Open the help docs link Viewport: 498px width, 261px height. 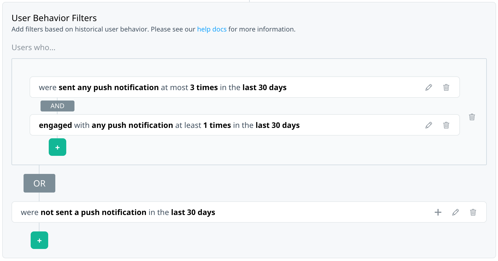tap(212, 29)
